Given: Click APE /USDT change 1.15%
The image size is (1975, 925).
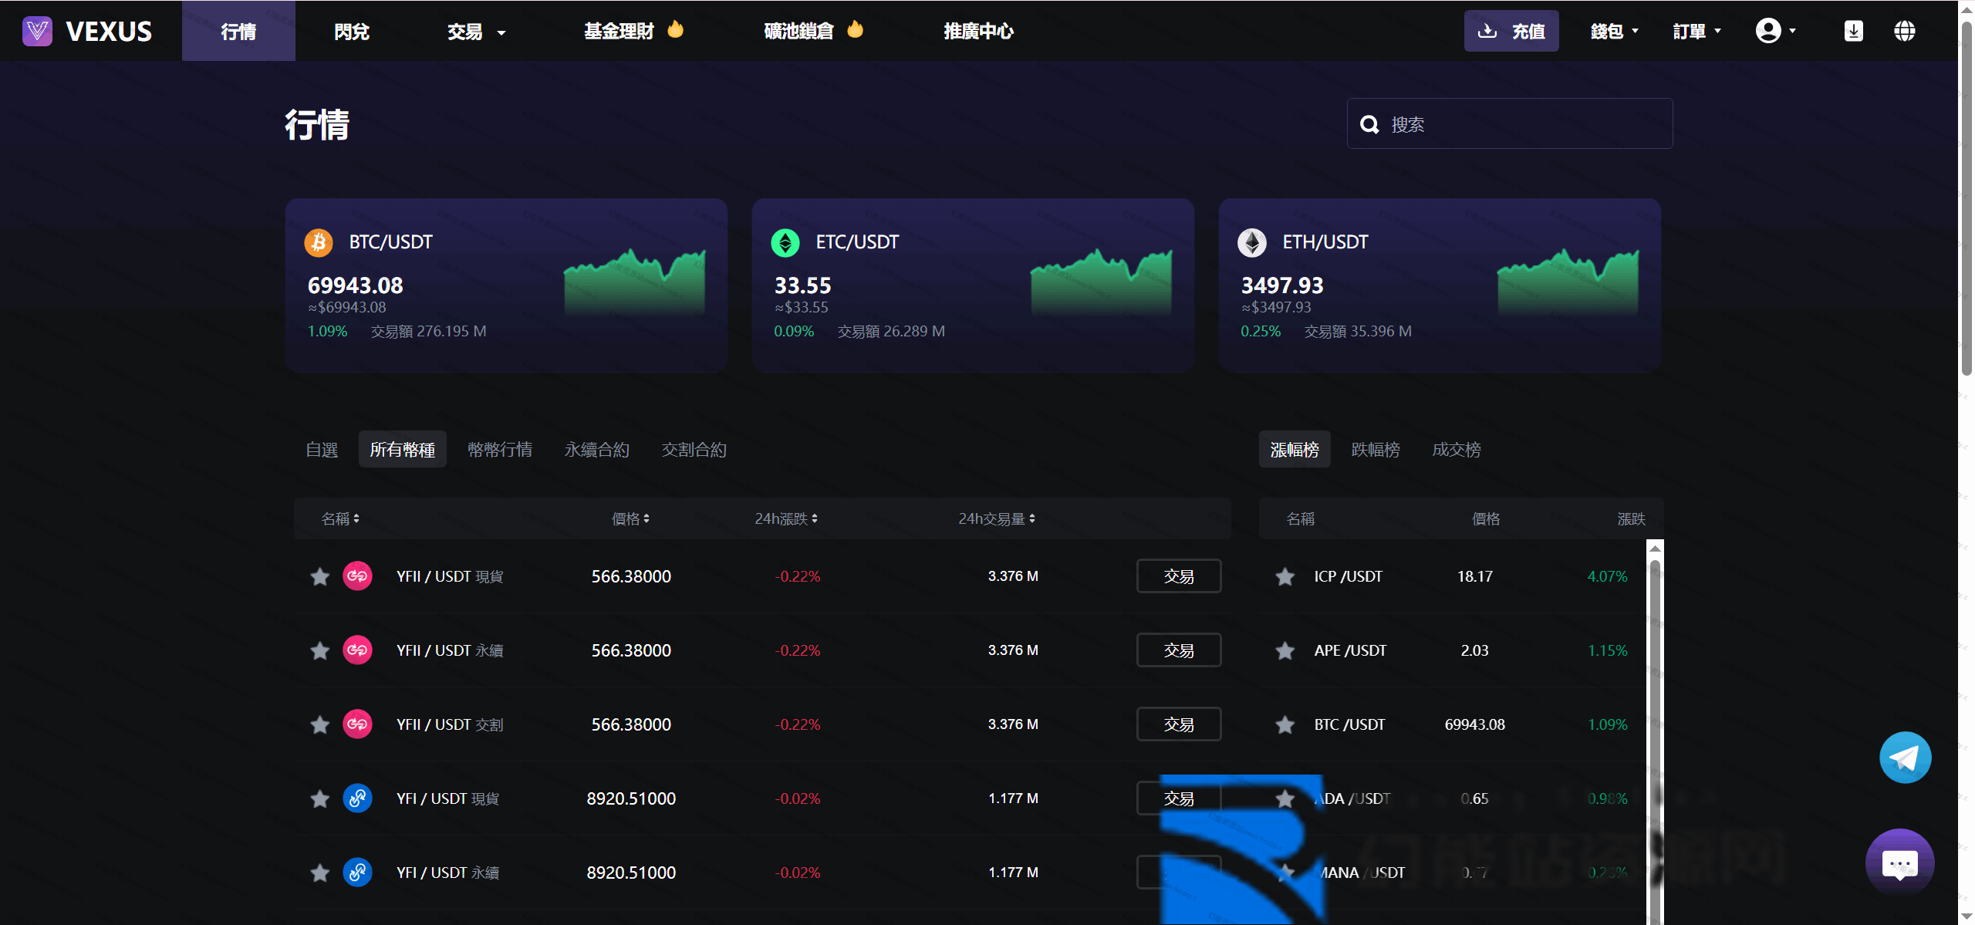Looking at the screenshot, I should [1607, 650].
